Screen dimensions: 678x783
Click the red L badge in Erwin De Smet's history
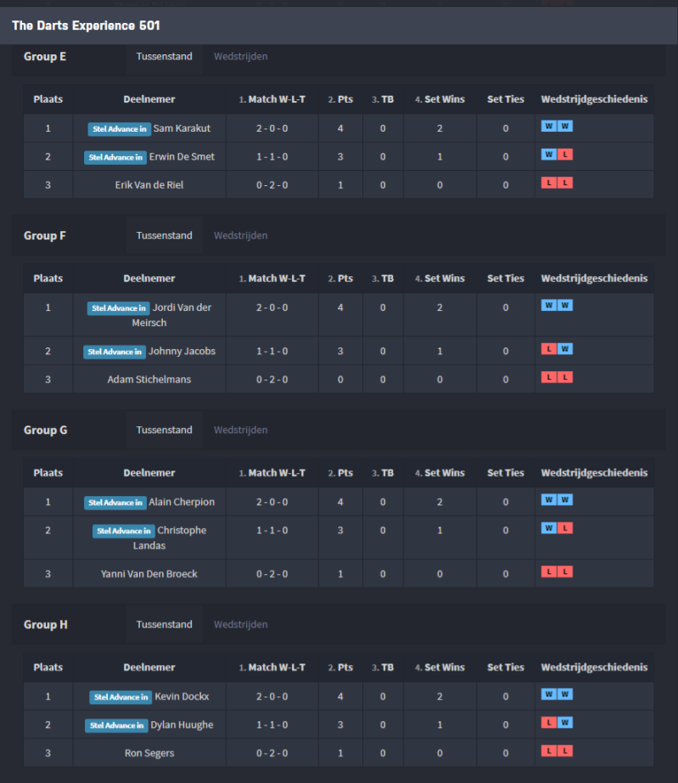[565, 155]
